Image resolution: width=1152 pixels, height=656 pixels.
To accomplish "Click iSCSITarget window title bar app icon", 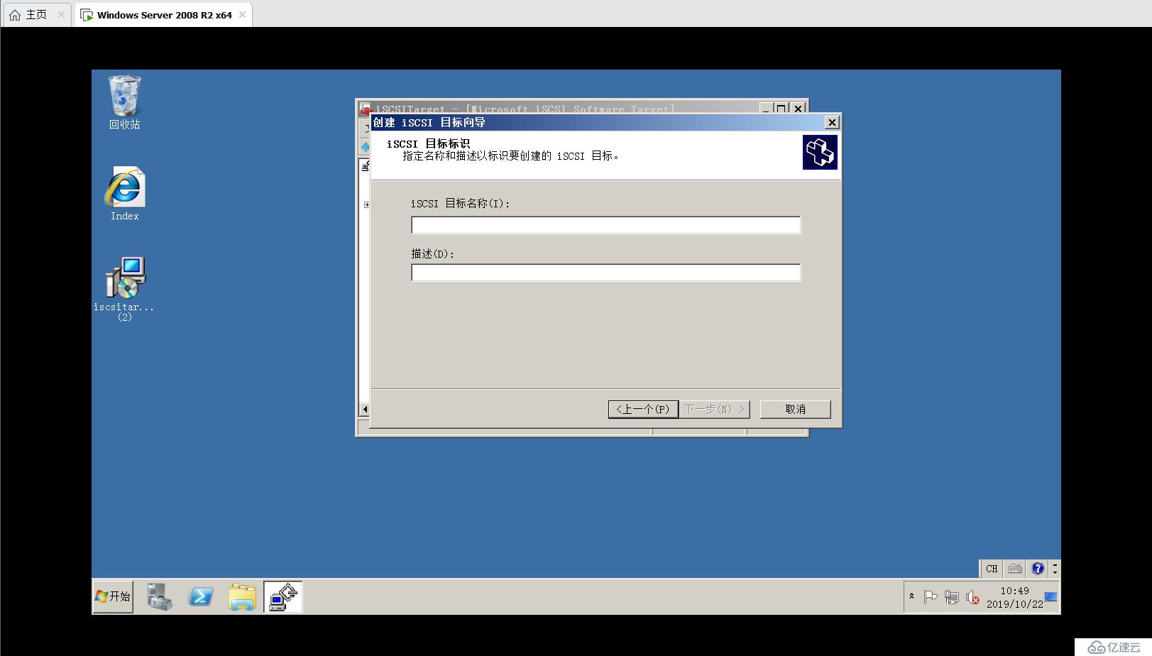I will (x=365, y=108).
